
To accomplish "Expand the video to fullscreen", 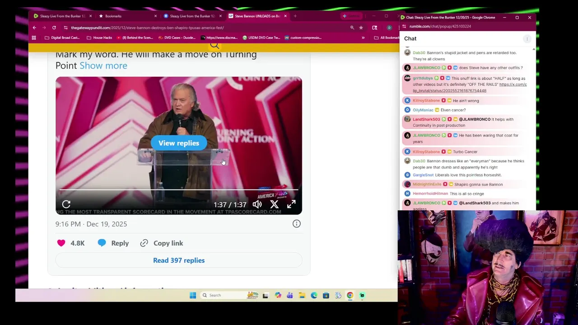I will (291, 204).
